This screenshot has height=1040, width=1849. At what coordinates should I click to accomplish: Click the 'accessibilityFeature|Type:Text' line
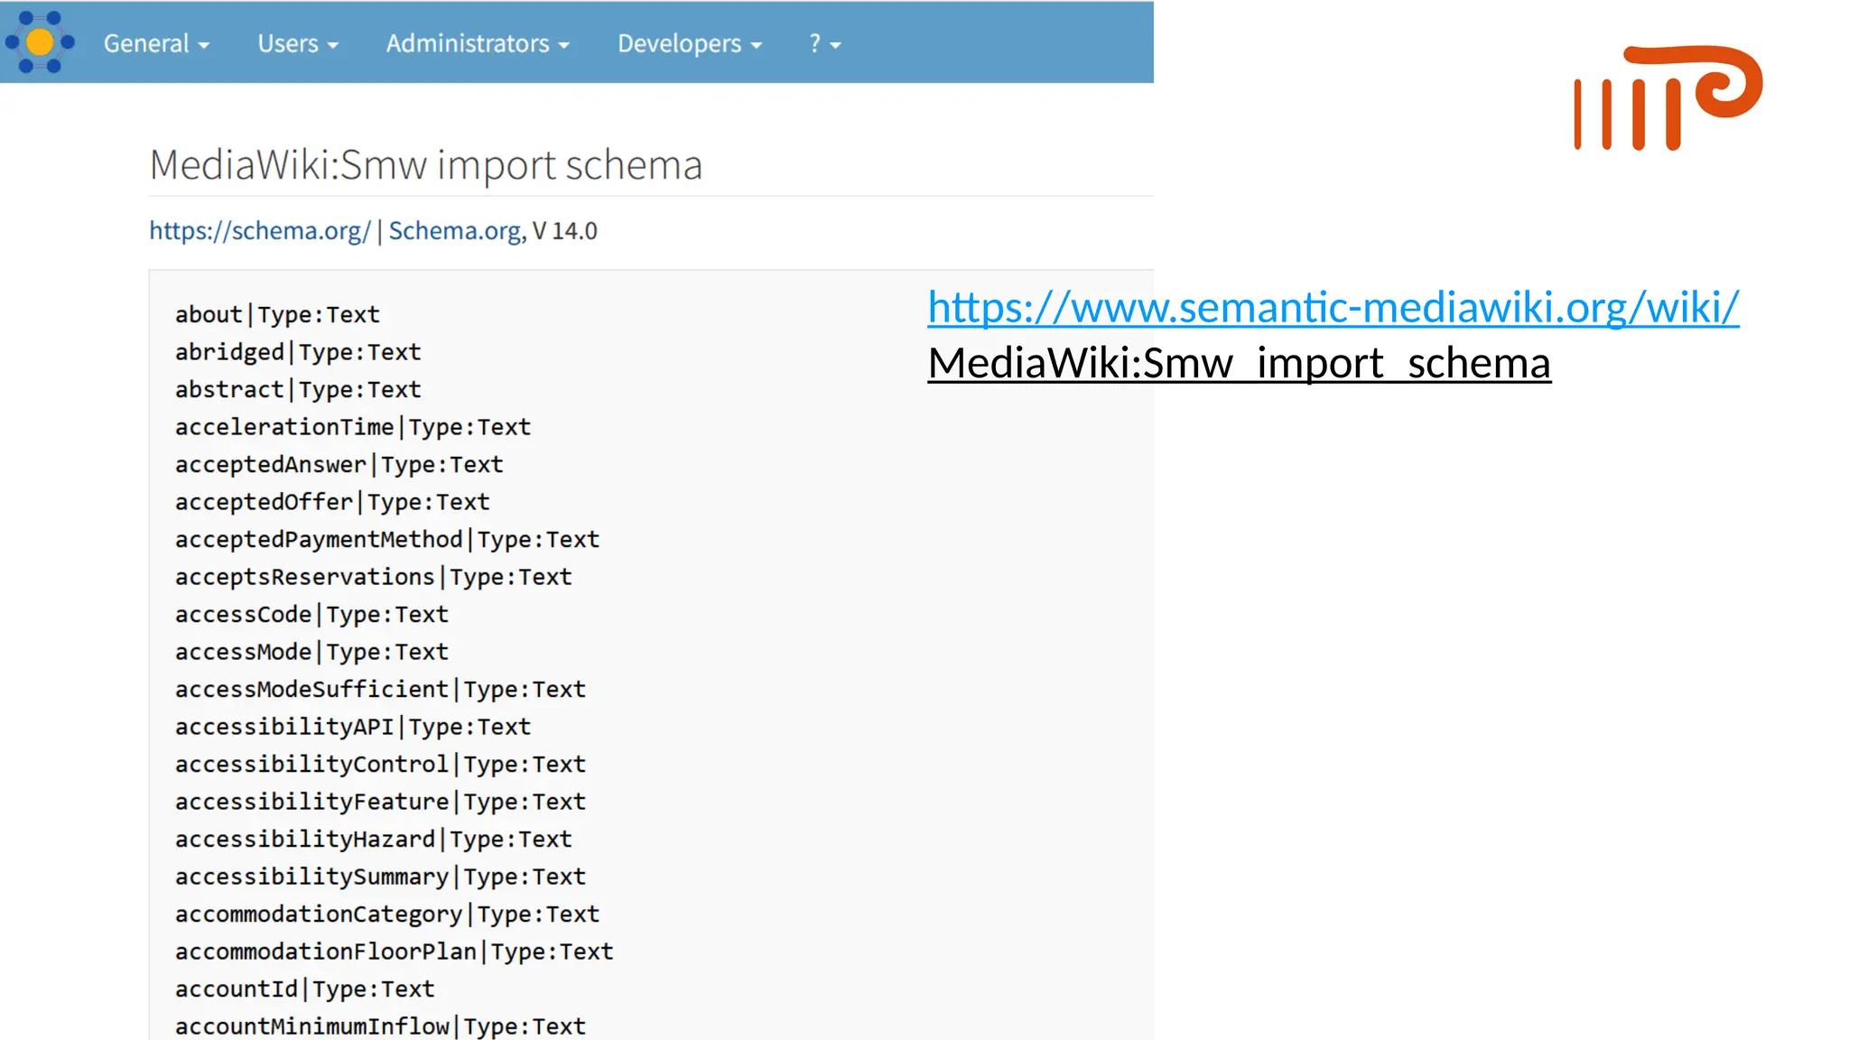tap(380, 802)
